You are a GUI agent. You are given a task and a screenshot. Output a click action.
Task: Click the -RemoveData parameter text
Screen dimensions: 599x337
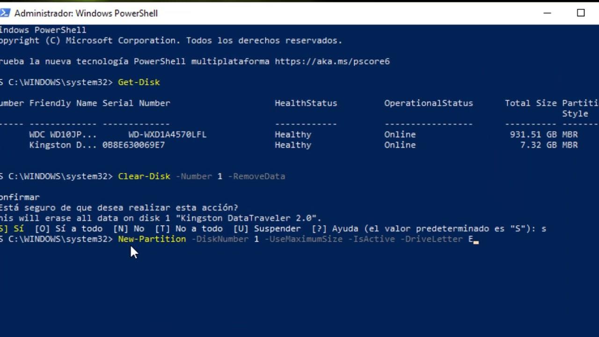tap(256, 176)
